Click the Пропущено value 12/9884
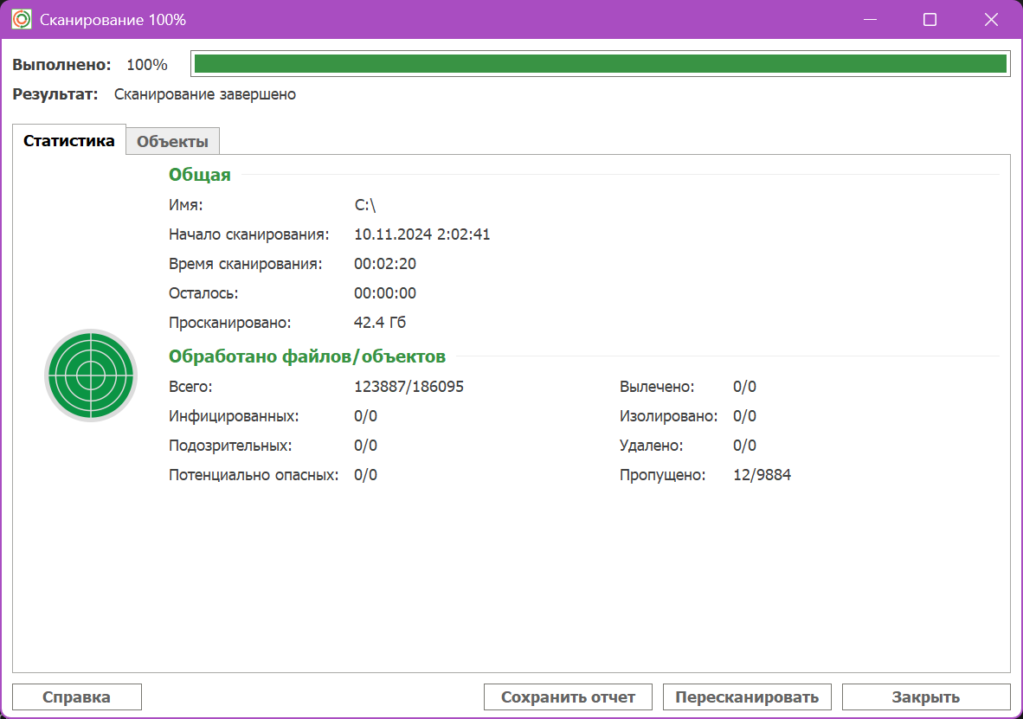 coord(762,475)
